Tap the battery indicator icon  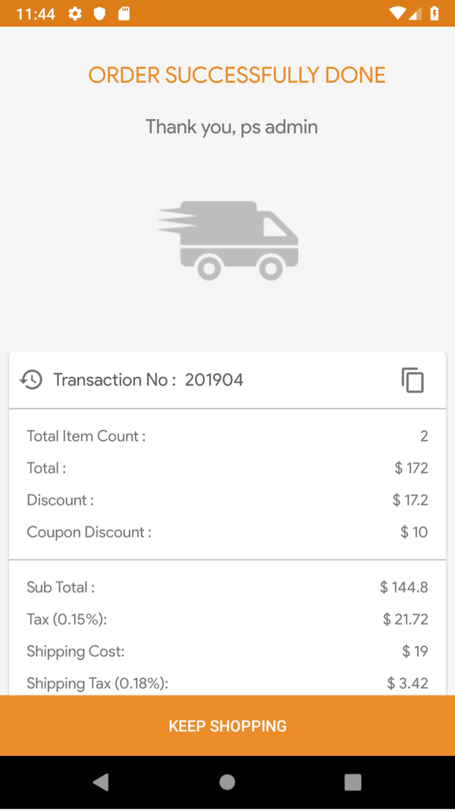pyautogui.click(x=435, y=14)
